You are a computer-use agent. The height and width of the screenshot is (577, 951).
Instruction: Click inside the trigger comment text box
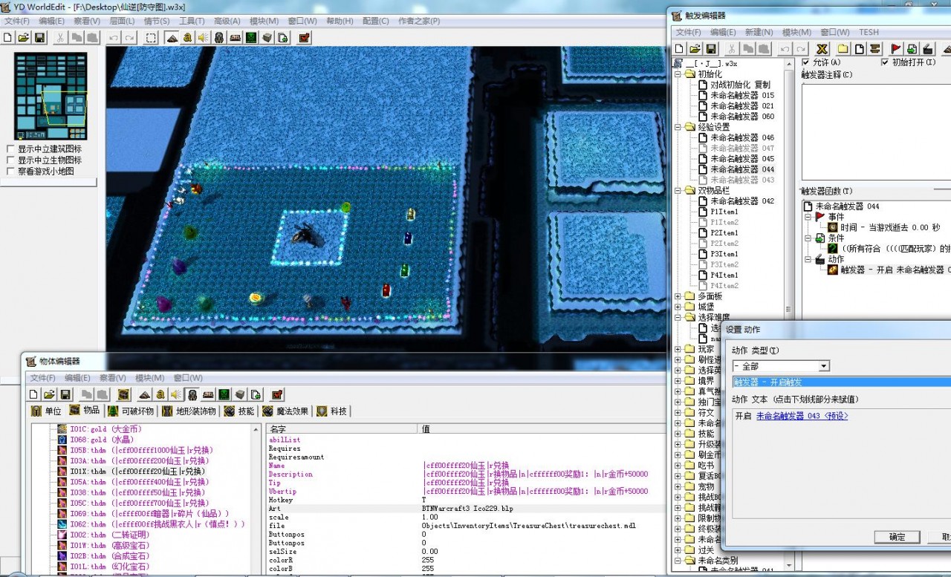(875, 131)
